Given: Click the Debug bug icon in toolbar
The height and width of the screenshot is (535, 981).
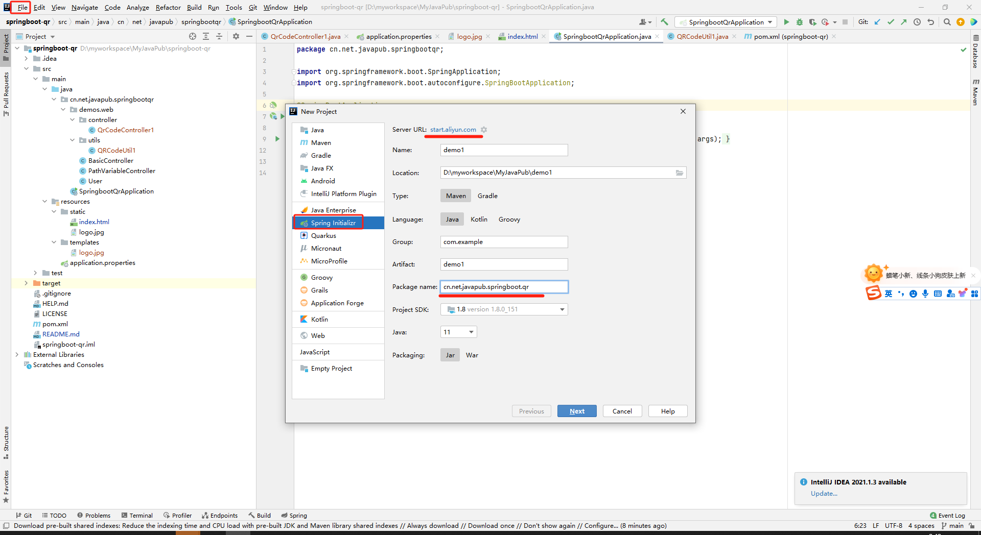Looking at the screenshot, I should coord(800,22).
